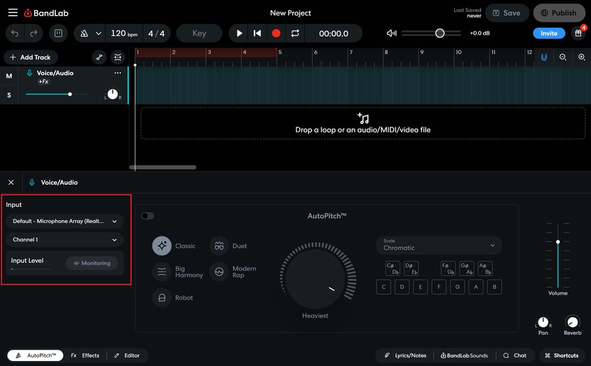591x366 pixels.
Task: Toggle the metronome
Action: pyautogui.click(x=84, y=34)
